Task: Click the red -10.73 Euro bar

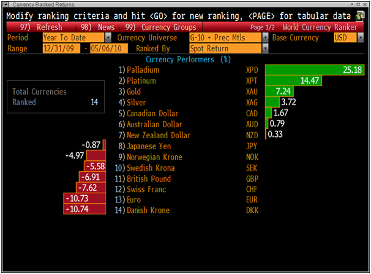Action: (84, 198)
